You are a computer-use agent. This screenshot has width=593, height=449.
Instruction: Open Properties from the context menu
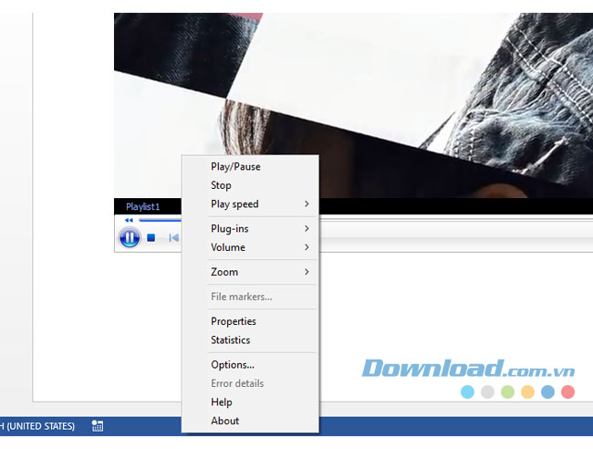click(234, 321)
